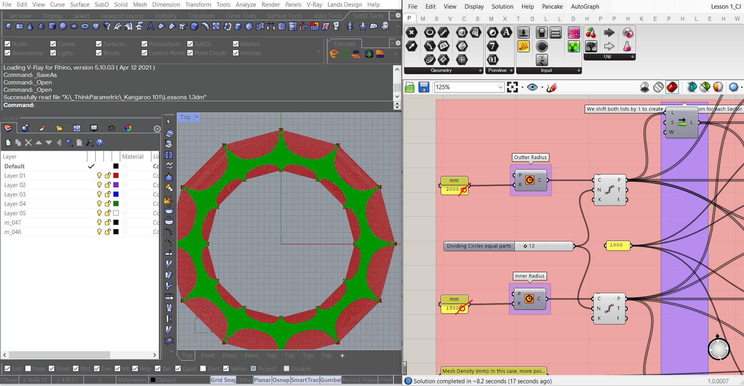Toggle Meshes visibility checkbox
This screenshot has height=386, width=744.
tap(236, 44)
